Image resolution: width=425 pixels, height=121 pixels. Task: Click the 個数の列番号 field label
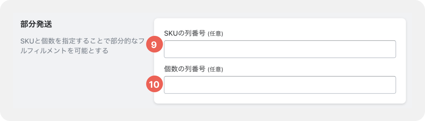point(184,69)
